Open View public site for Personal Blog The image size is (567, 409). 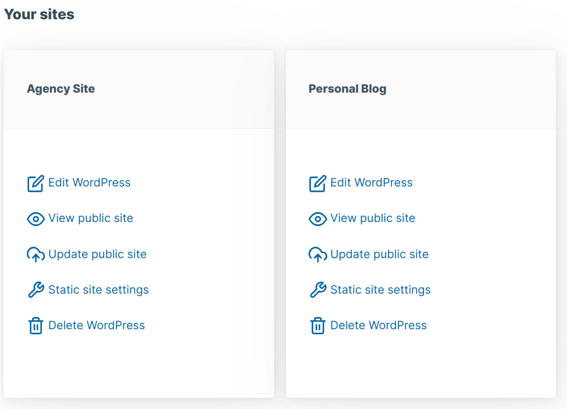pyautogui.click(x=373, y=218)
